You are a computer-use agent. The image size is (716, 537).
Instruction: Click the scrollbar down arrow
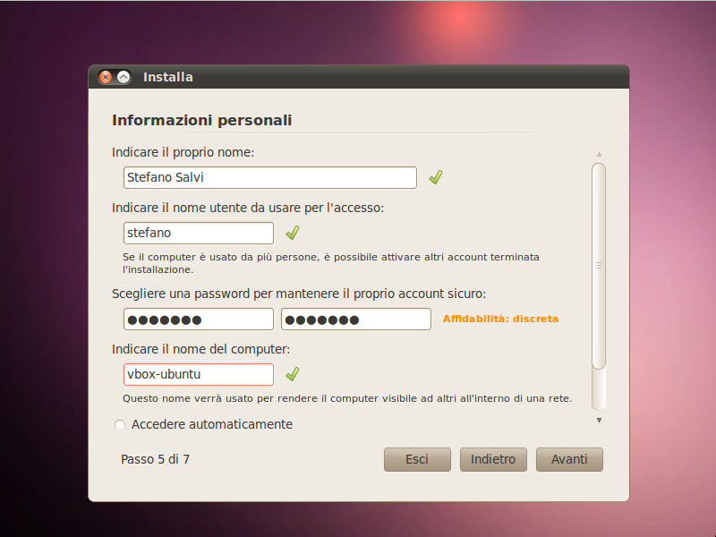pyautogui.click(x=599, y=420)
